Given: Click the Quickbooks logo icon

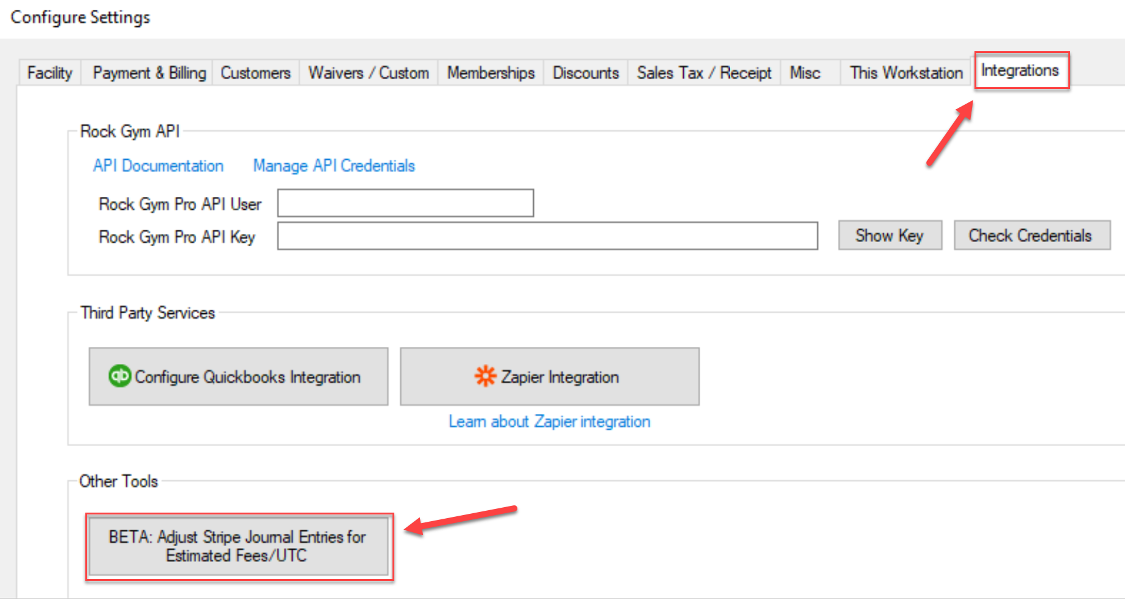Looking at the screenshot, I should pyautogui.click(x=119, y=376).
